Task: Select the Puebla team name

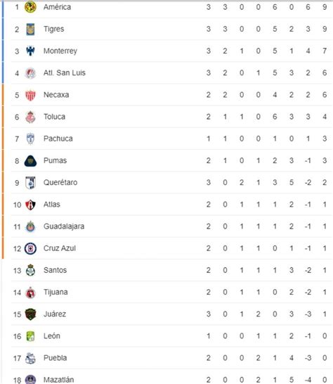Action: 55,358
